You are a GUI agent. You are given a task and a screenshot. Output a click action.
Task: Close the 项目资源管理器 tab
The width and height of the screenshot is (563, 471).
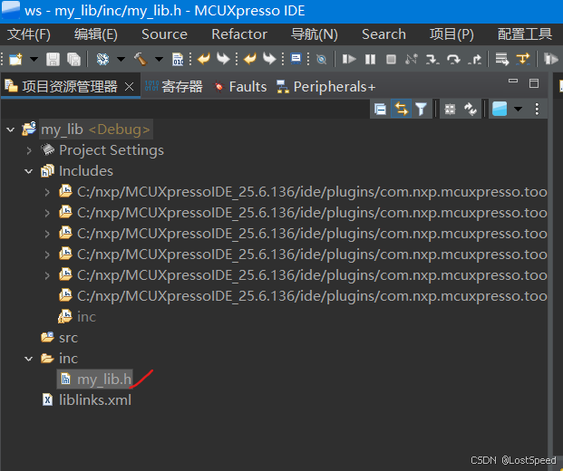point(130,86)
